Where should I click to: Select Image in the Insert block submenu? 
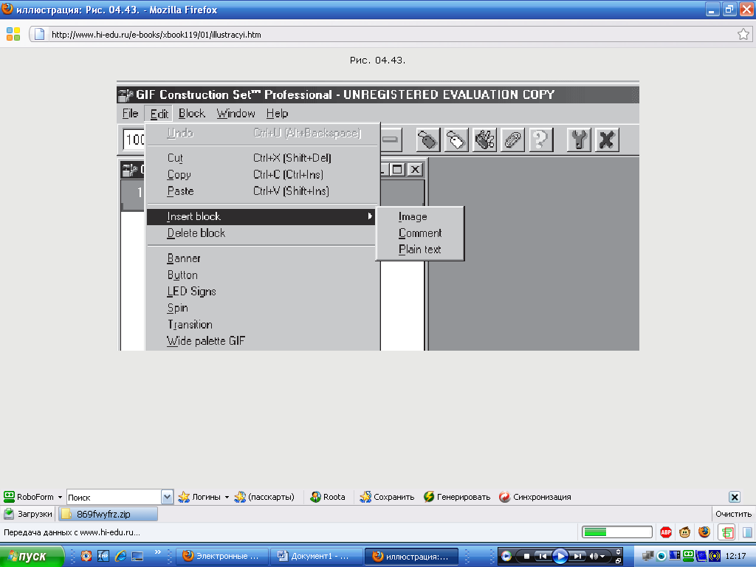pyautogui.click(x=419, y=216)
